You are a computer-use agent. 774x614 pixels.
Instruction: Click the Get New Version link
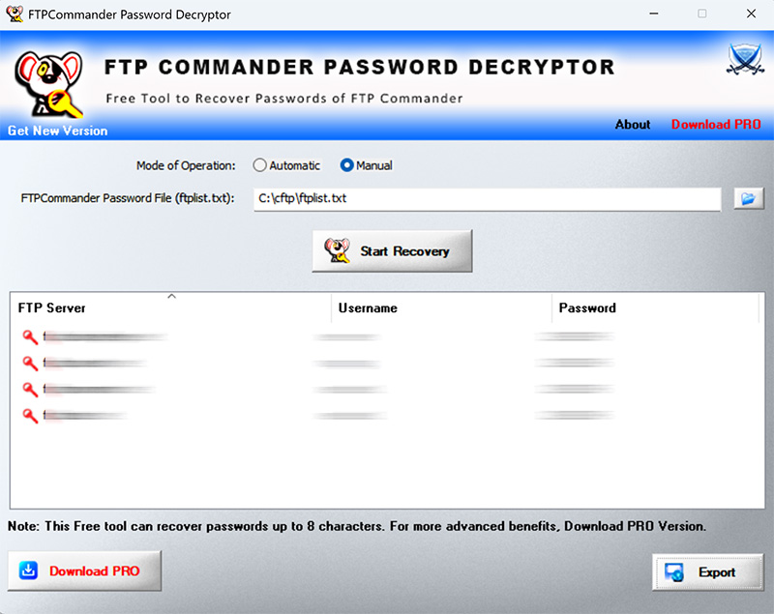click(58, 131)
